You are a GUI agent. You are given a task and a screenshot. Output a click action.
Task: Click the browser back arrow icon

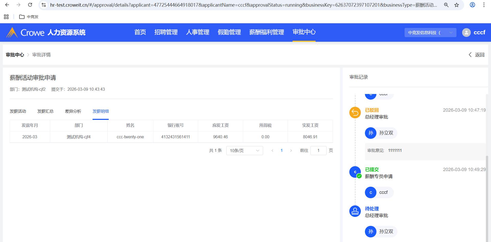(7, 5)
